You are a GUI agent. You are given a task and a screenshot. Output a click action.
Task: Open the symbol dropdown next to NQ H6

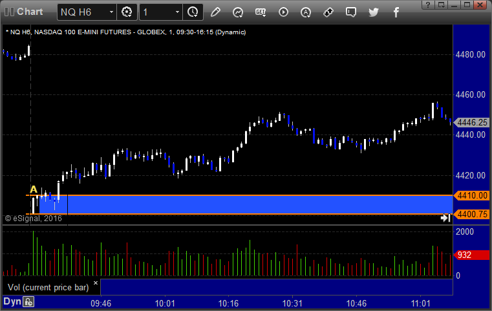click(111, 12)
